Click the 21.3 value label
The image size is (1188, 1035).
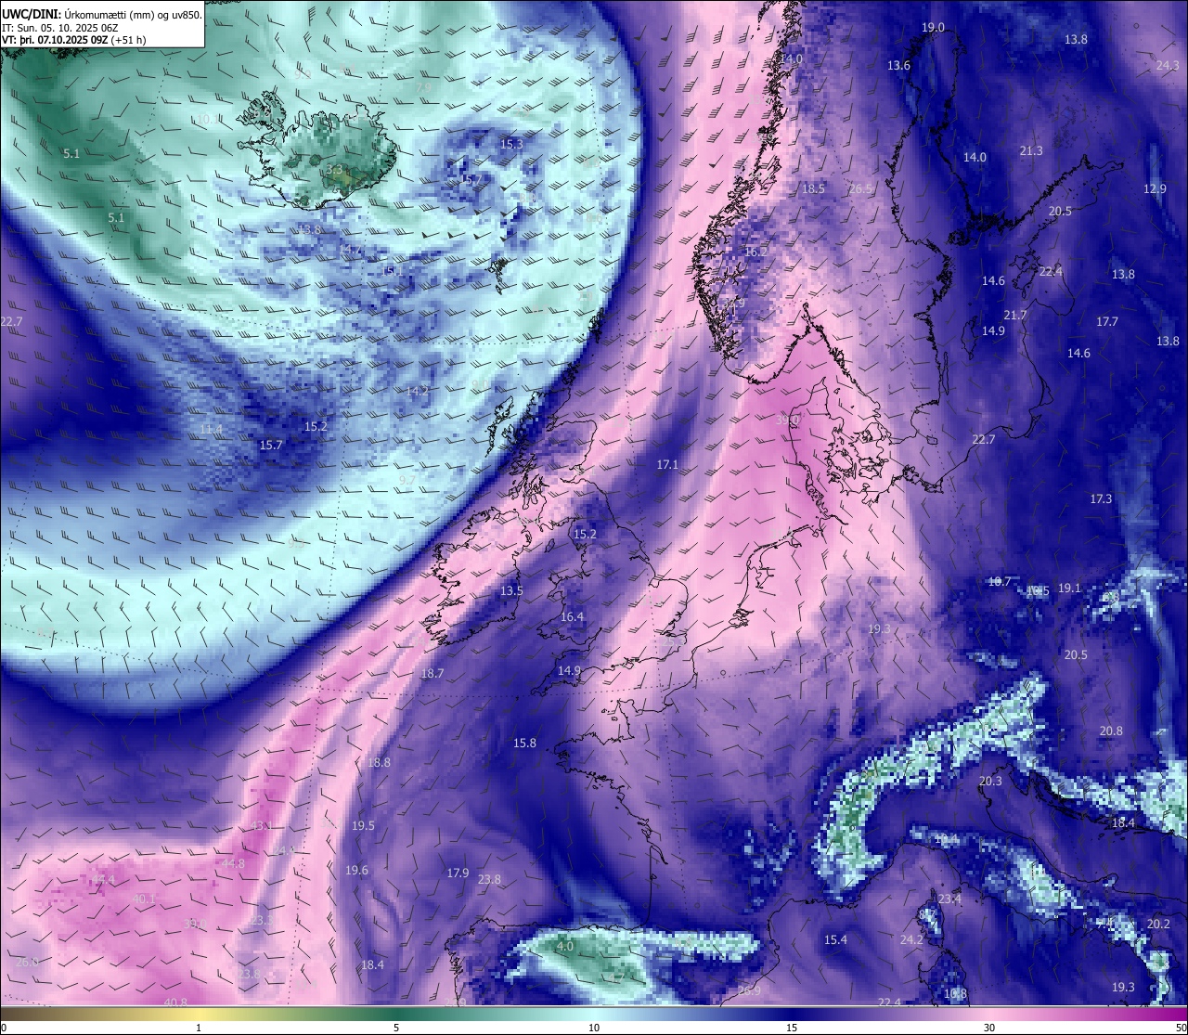click(1031, 150)
